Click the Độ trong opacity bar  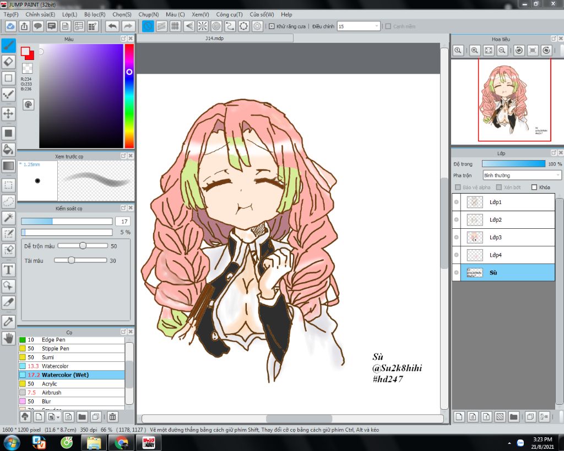[x=514, y=164]
